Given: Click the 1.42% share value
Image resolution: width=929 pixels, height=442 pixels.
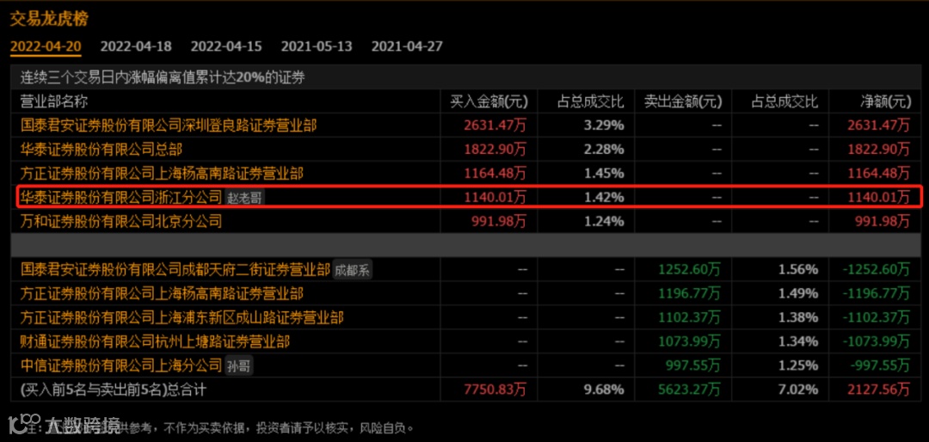Looking at the screenshot, I should (606, 197).
